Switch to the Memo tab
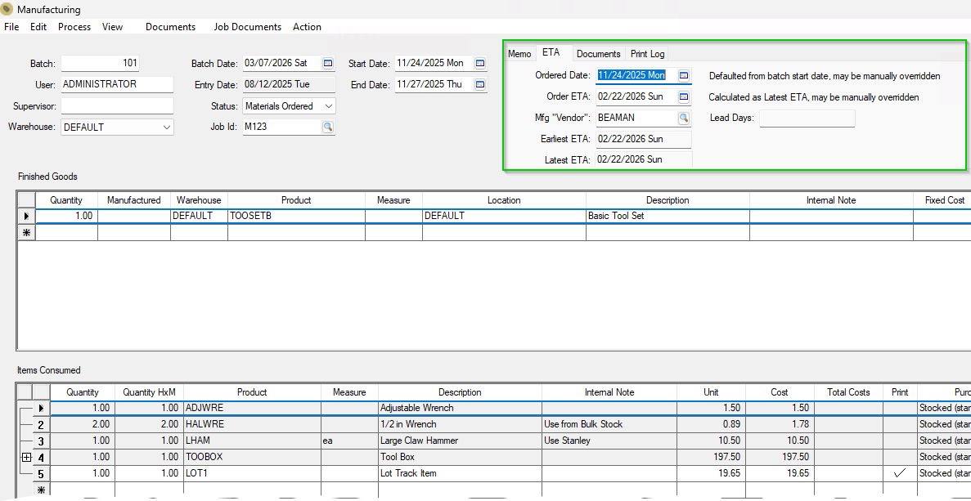The width and height of the screenshot is (971, 501). click(x=519, y=54)
